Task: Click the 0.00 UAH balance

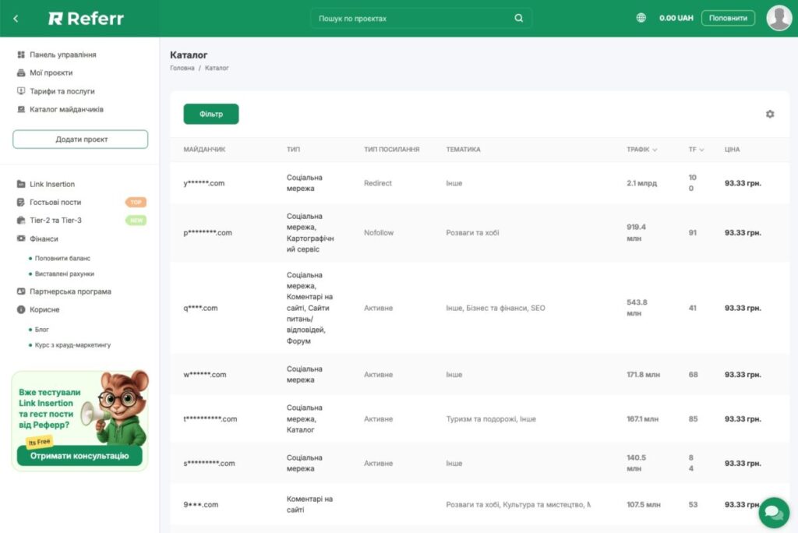Action: 676,18
